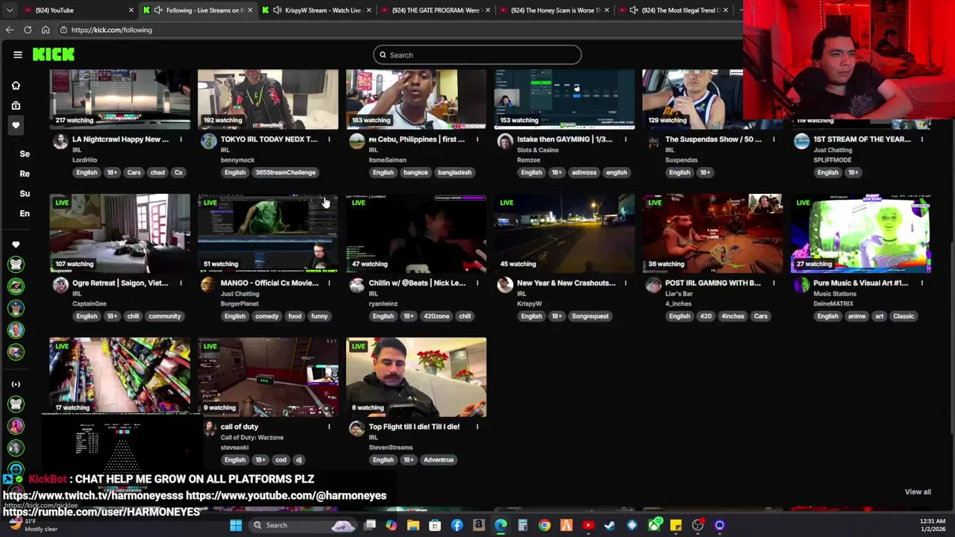This screenshot has width=955, height=537.
Task: Open Steam from the taskbar
Action: point(610,525)
